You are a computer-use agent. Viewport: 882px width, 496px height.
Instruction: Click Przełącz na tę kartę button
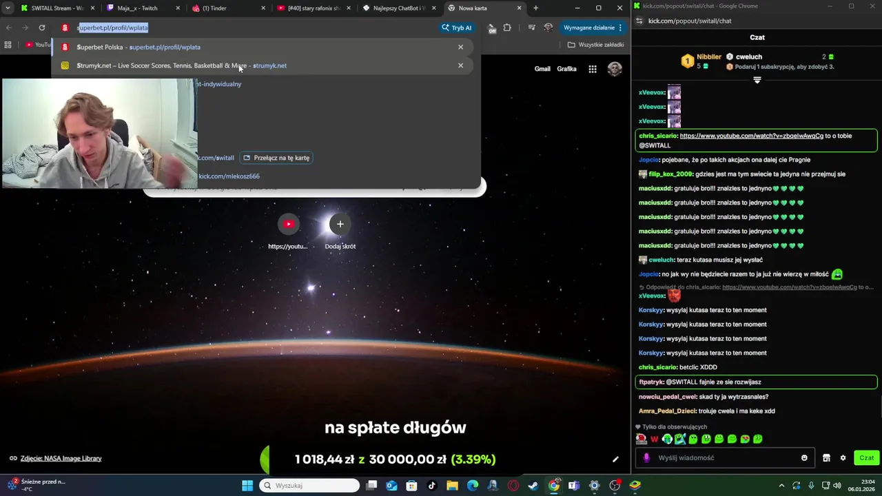click(276, 158)
